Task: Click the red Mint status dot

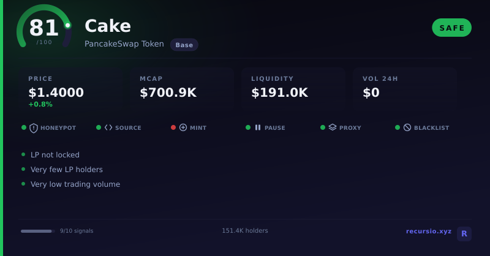Action: [173, 127]
